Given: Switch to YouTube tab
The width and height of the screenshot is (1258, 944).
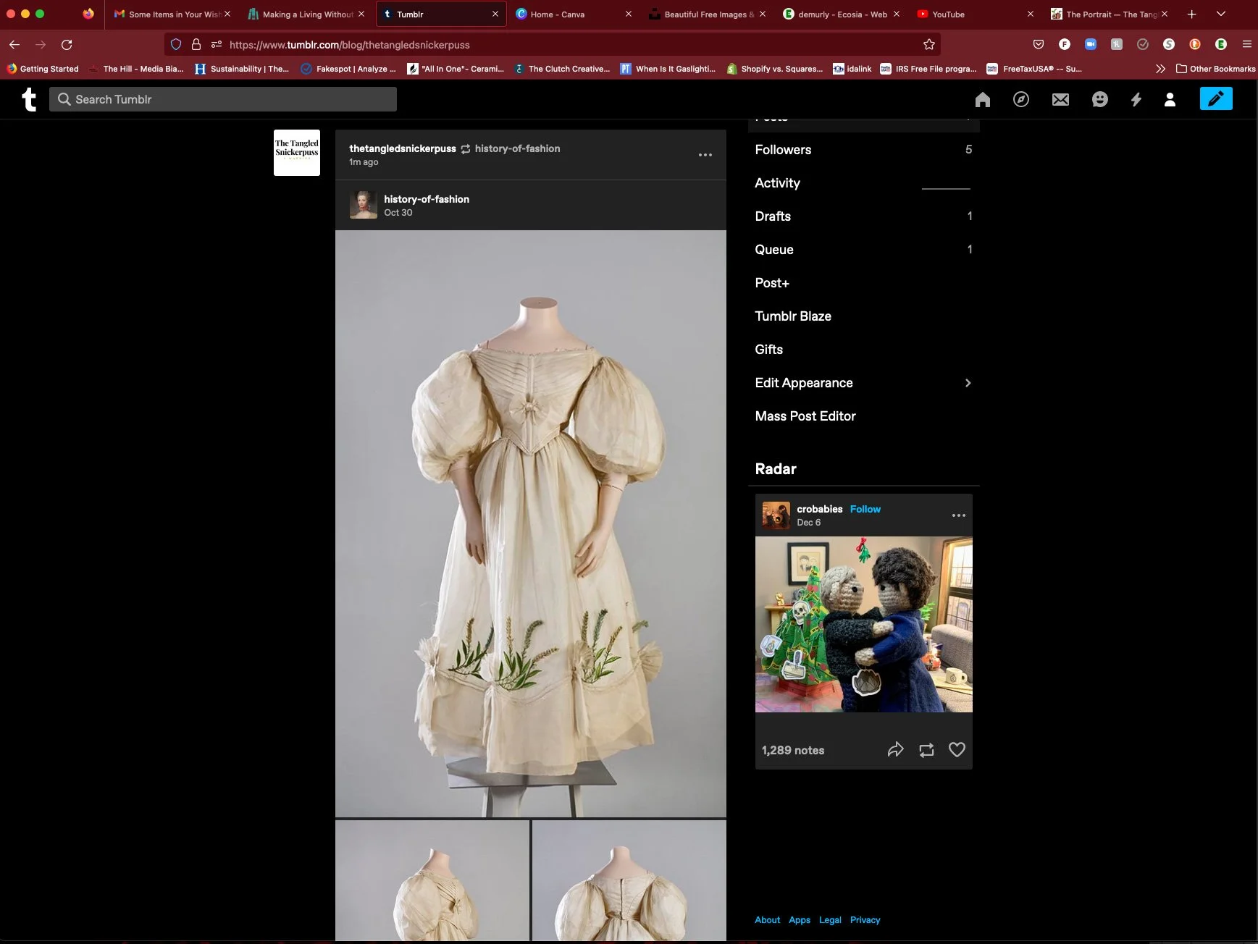Looking at the screenshot, I should click(976, 14).
